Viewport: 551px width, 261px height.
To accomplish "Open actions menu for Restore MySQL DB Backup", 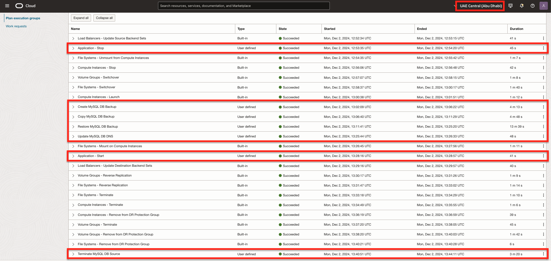I will pos(543,126).
